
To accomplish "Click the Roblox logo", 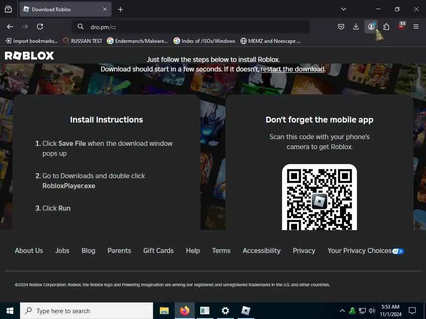I will pos(30,56).
